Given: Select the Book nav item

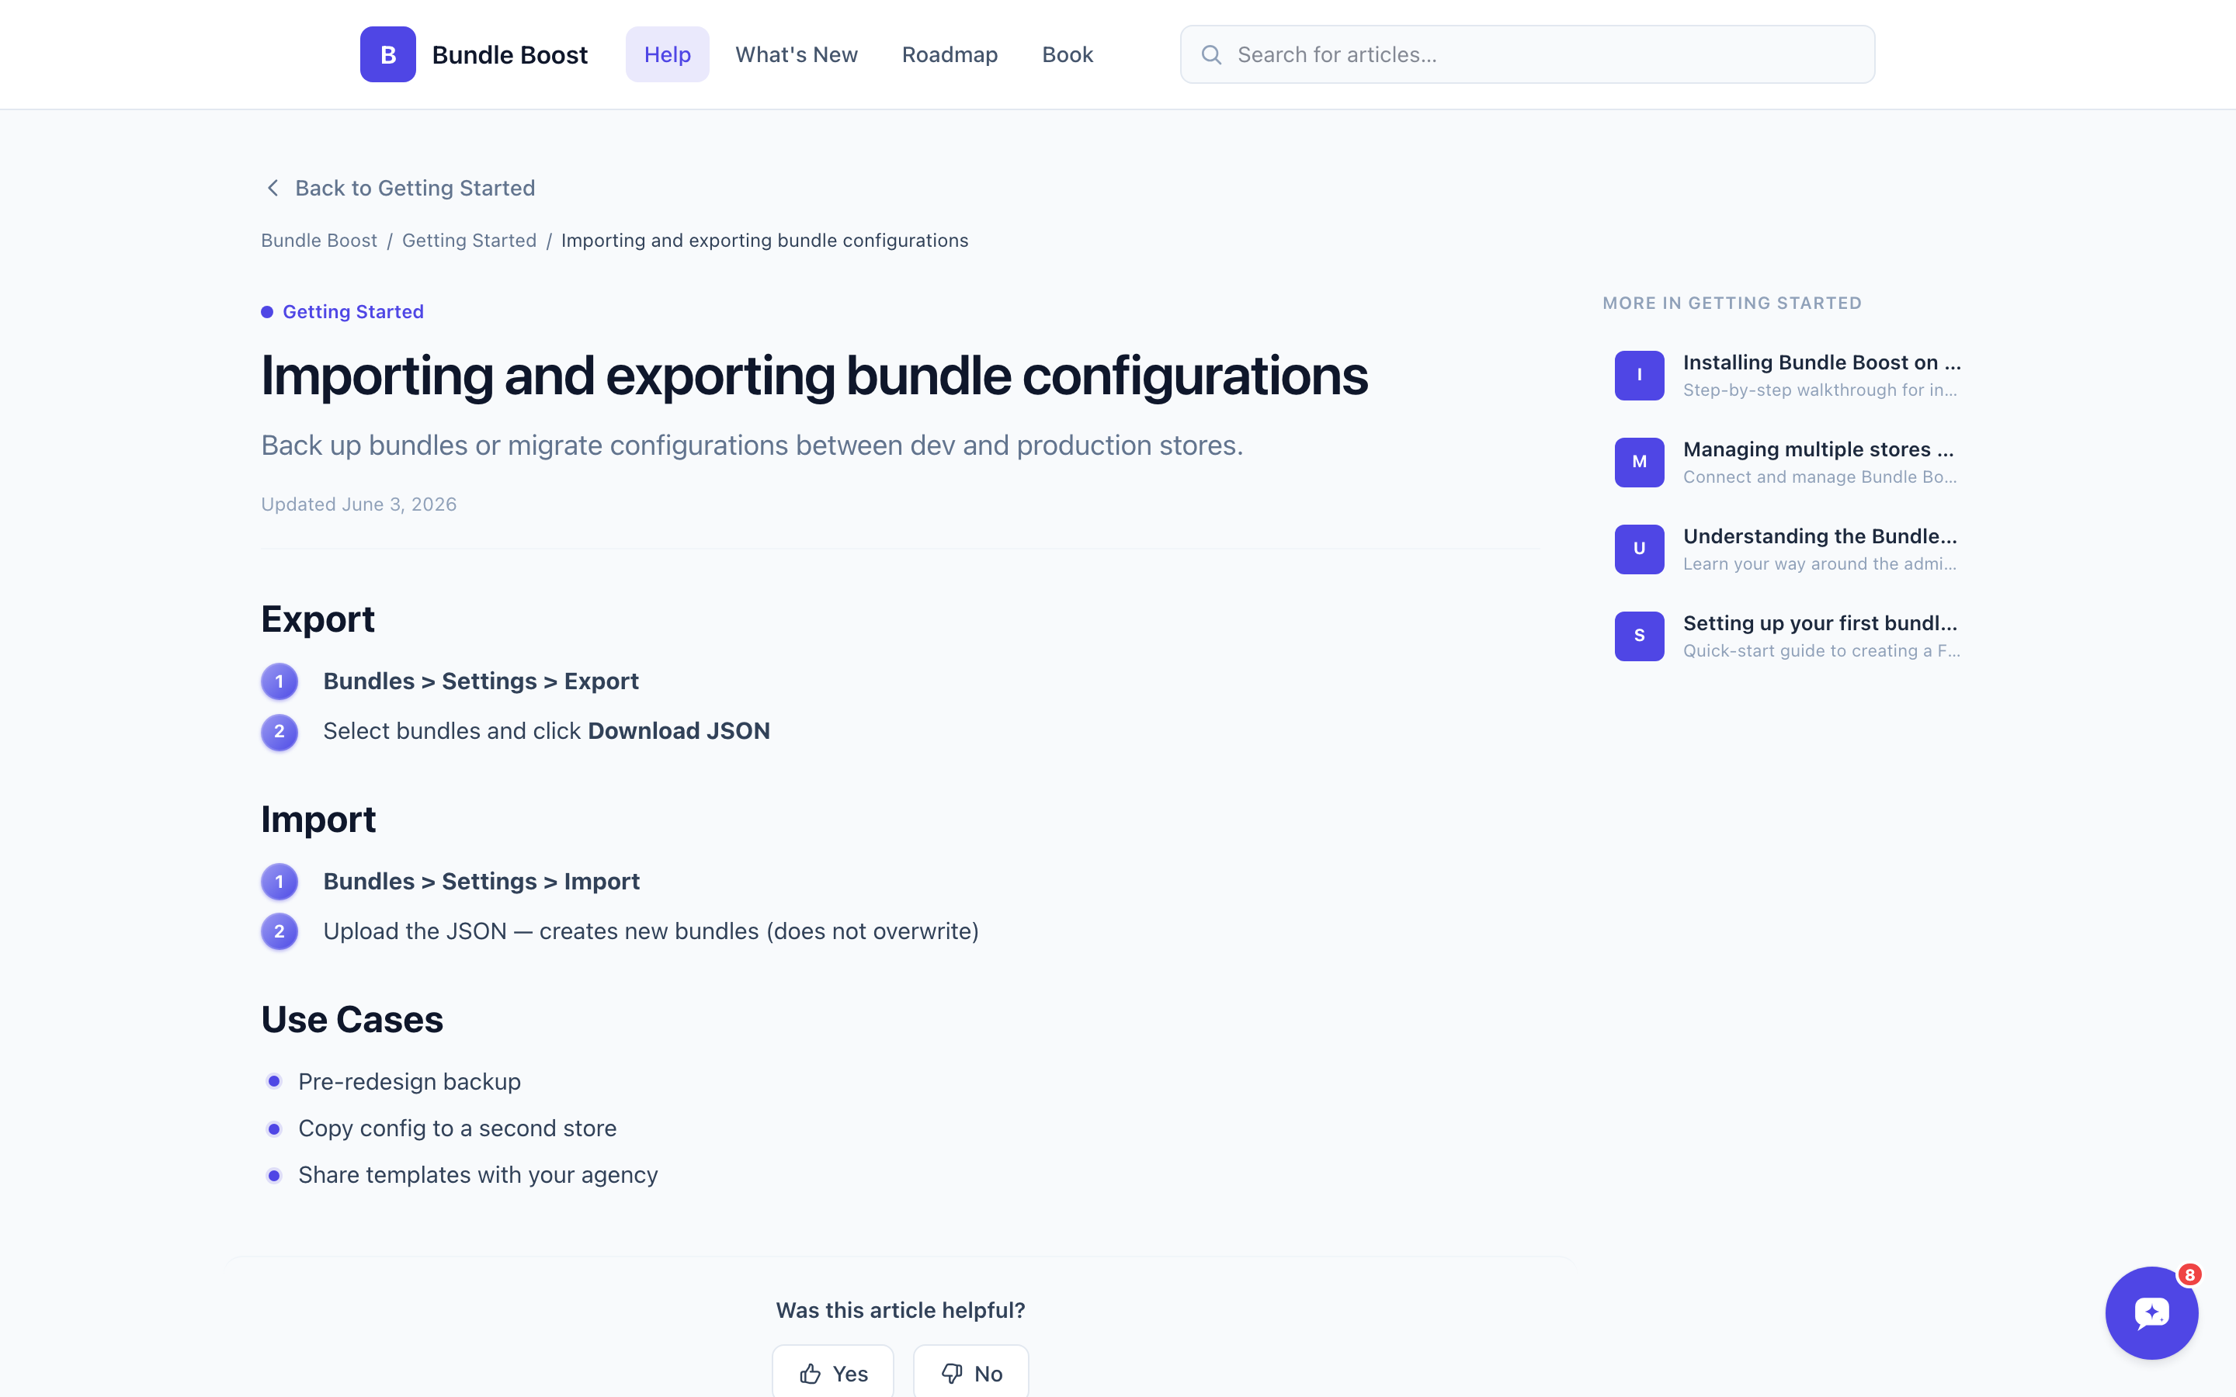Looking at the screenshot, I should click(1068, 54).
